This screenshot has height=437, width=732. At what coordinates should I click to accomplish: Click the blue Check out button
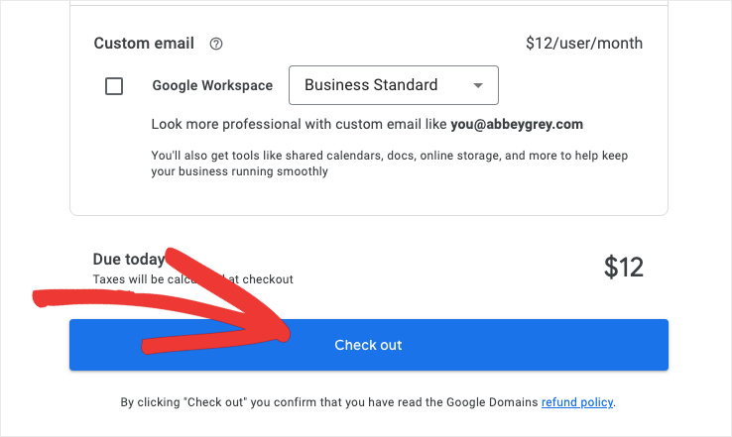(x=369, y=345)
